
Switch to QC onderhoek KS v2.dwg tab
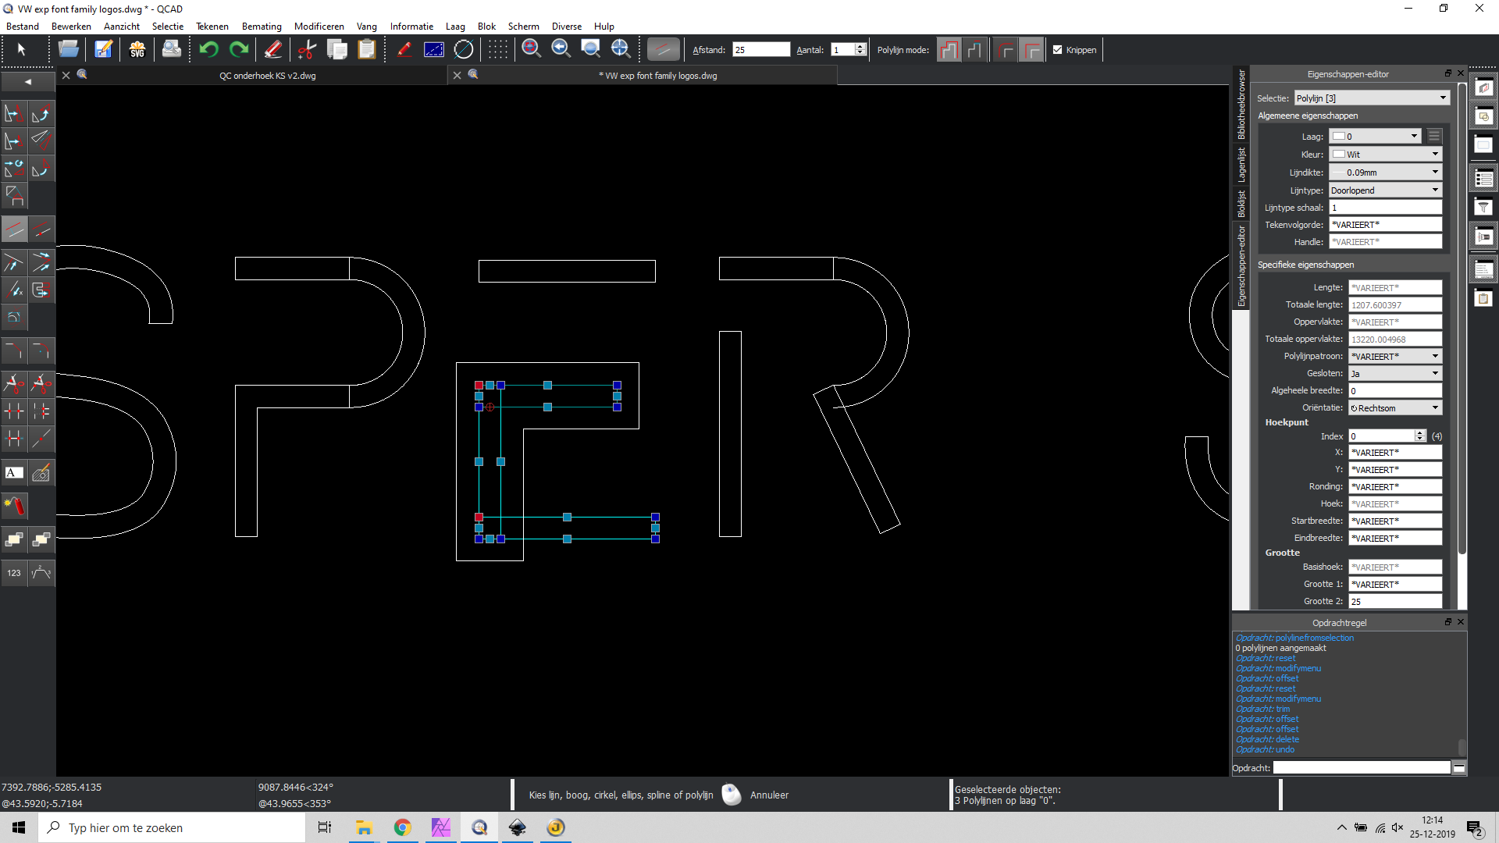[x=267, y=76]
